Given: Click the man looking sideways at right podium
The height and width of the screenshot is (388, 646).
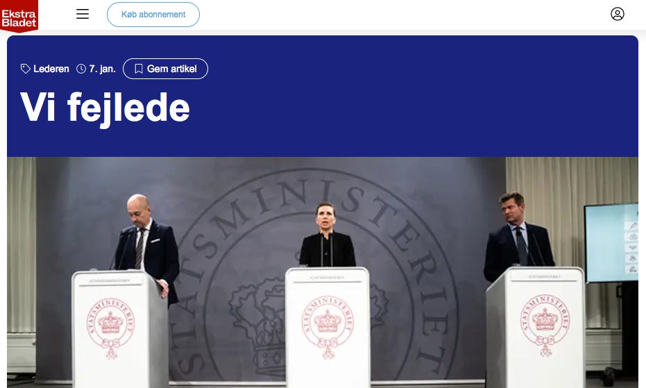Looking at the screenshot, I should click(x=518, y=233).
